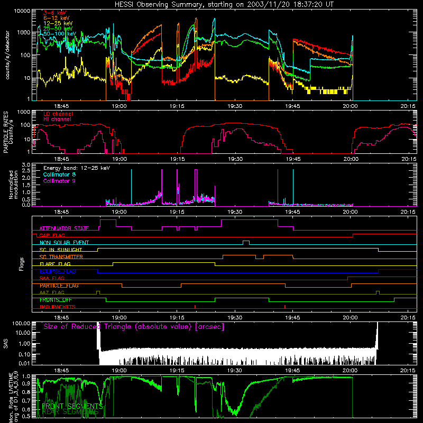This screenshot has width=423, height=423.
Task: Click the ATTENUATOR_STATE flag label
Action: click(x=64, y=228)
